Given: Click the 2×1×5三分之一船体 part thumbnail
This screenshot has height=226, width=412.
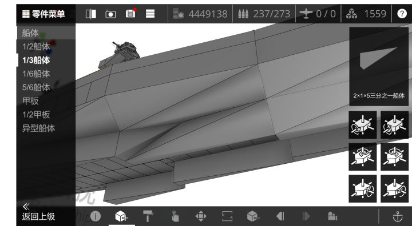Looking at the screenshot, I should 379,67.
